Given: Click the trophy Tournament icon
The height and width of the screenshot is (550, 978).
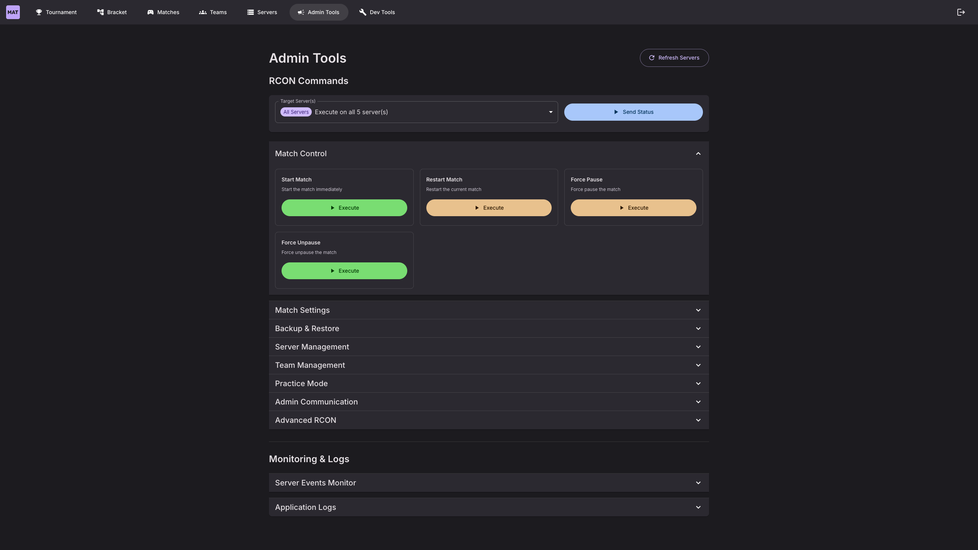Looking at the screenshot, I should click(x=39, y=12).
